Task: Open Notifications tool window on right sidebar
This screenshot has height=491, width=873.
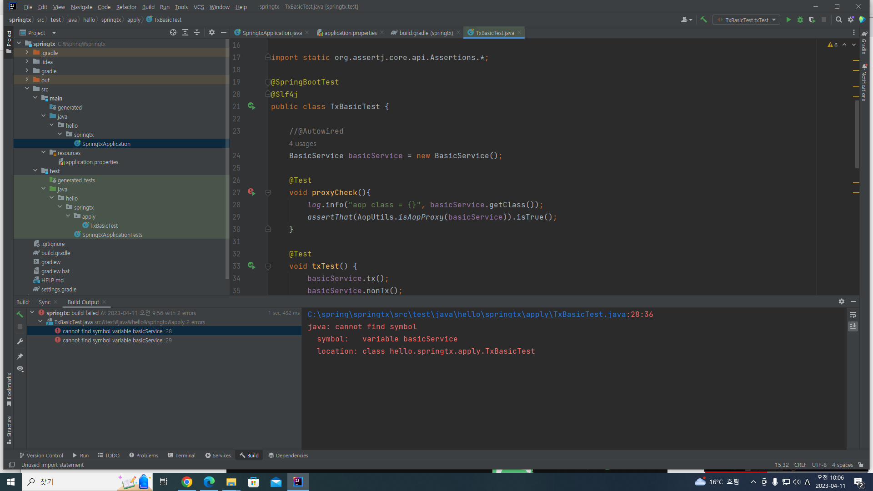Action: pyautogui.click(x=864, y=83)
